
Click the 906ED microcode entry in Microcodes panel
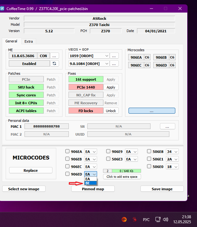coord(161,65)
